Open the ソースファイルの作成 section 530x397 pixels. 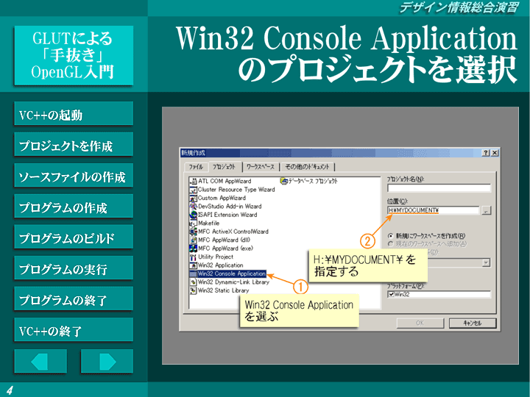[x=74, y=176]
